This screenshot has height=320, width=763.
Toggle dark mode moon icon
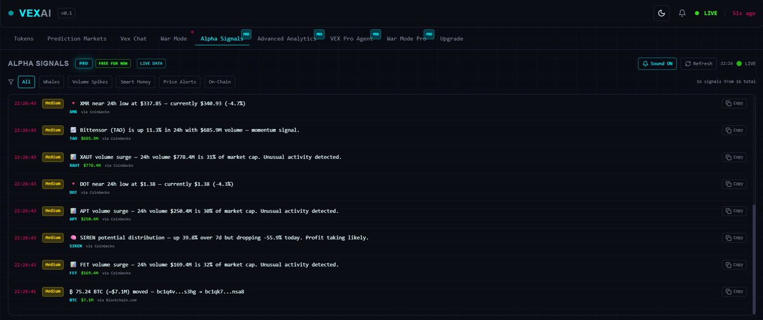pyautogui.click(x=662, y=13)
